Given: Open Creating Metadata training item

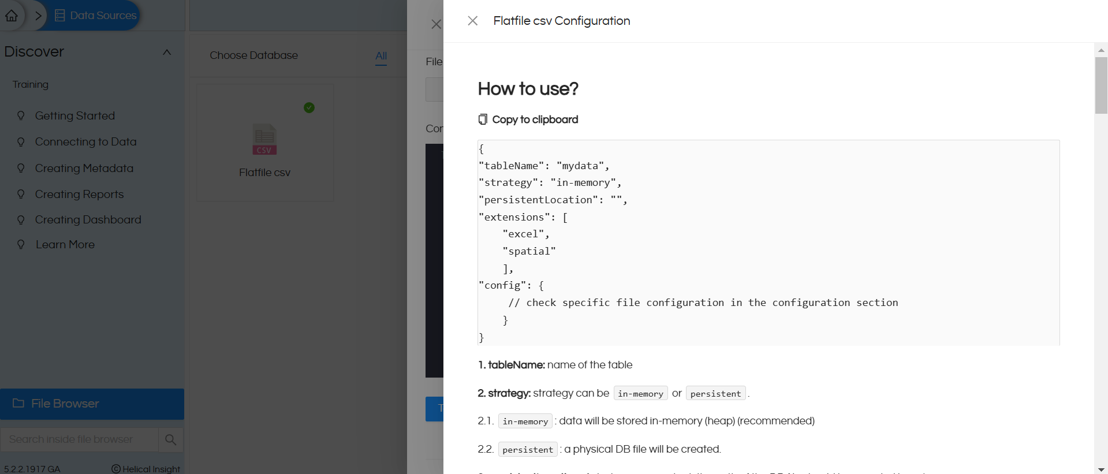Looking at the screenshot, I should [84, 168].
